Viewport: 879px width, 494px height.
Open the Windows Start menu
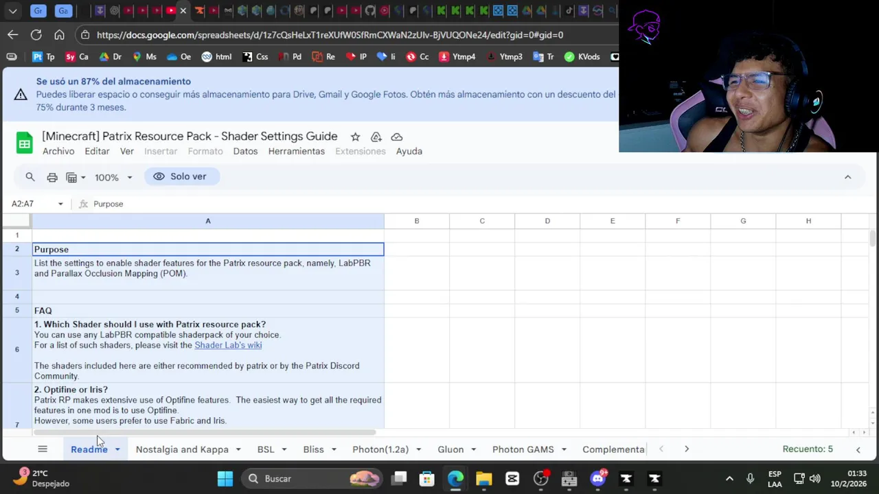coord(225,478)
